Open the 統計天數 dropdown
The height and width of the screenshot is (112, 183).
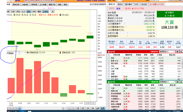[121, 1]
